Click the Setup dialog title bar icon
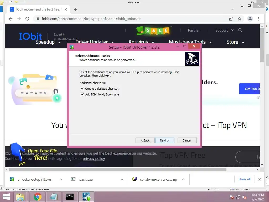This screenshot has width=269, height=202. 72,47
